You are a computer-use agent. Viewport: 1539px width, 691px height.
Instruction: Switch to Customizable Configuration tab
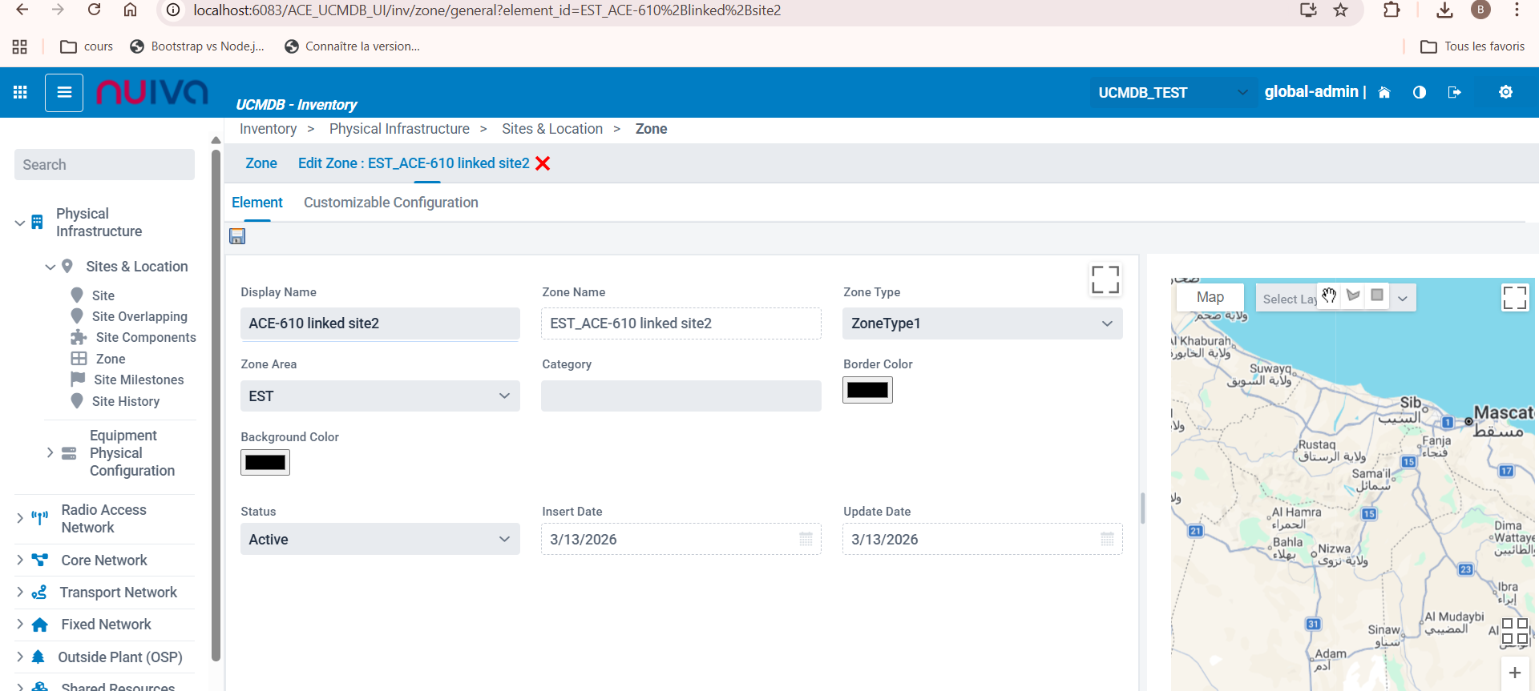390,203
